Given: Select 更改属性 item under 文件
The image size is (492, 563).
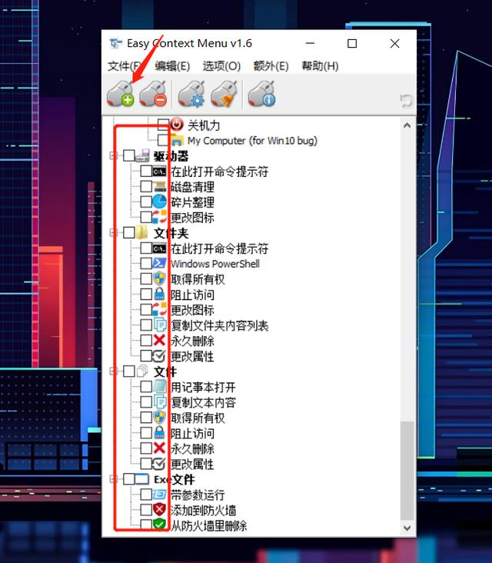Looking at the screenshot, I should point(192,464).
